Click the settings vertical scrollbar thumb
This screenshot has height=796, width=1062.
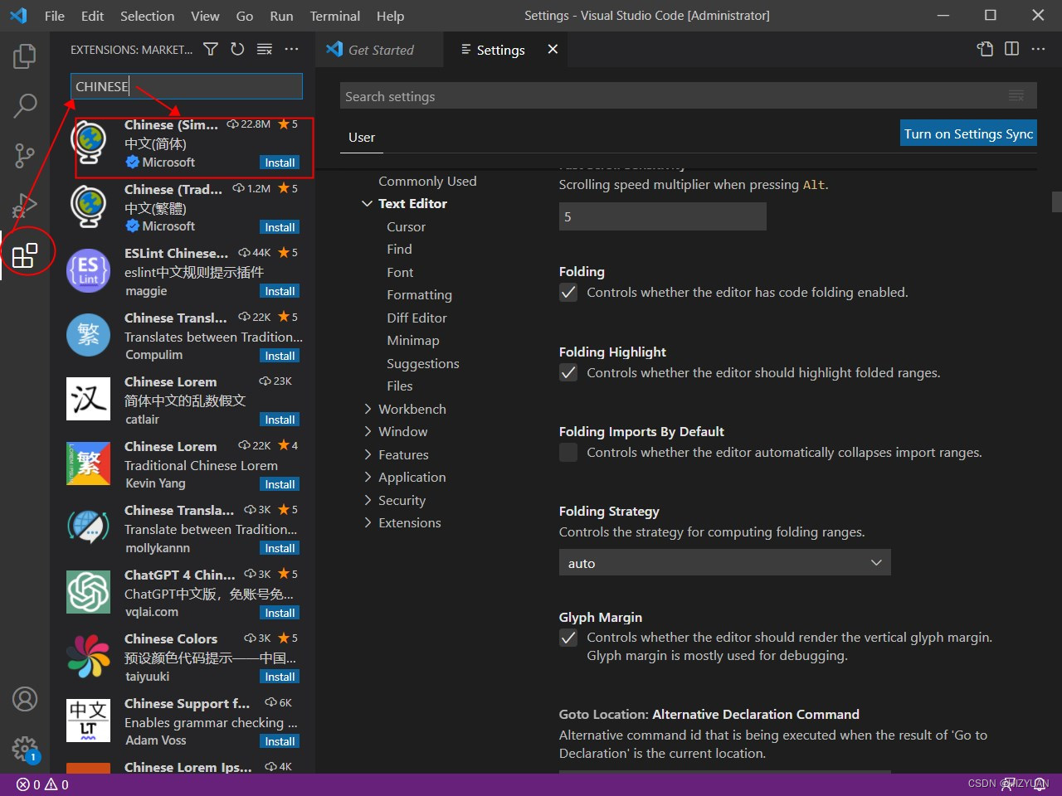[1057, 201]
